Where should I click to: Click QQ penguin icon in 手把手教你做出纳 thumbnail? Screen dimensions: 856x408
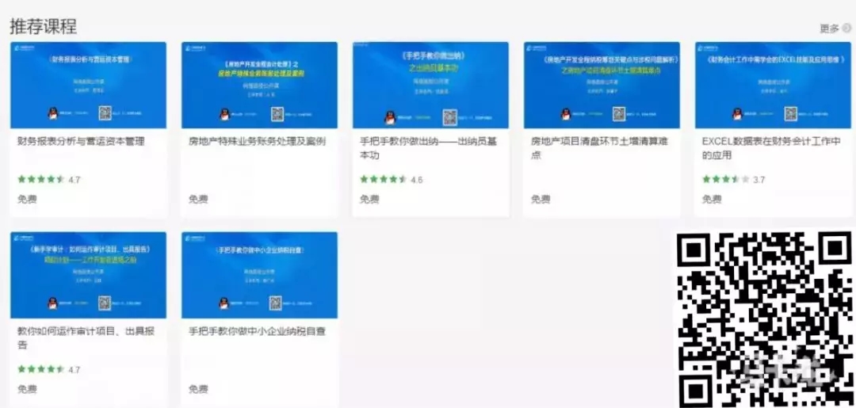click(x=390, y=116)
